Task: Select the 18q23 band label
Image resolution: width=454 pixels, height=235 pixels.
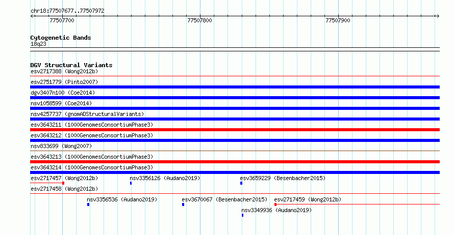Action: point(38,44)
